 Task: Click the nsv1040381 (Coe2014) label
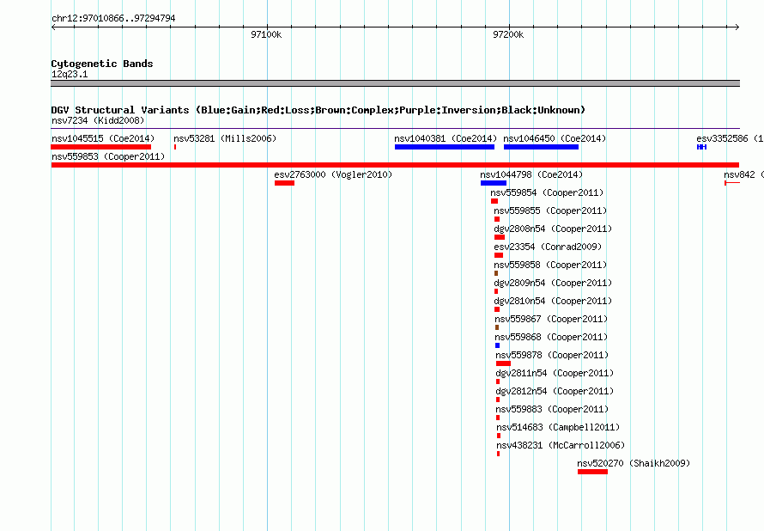446,138
